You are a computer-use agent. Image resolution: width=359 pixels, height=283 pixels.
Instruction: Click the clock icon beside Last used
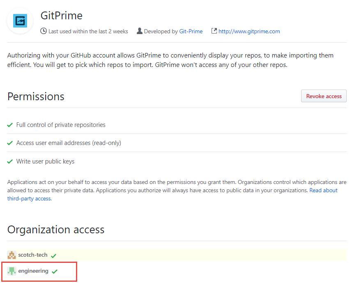(x=44, y=31)
